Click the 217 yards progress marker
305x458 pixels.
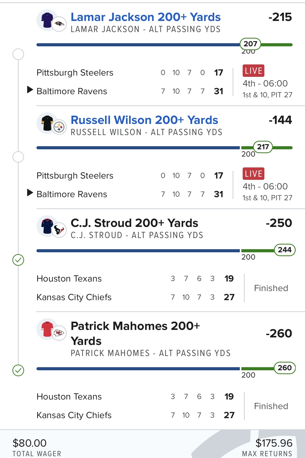(x=263, y=147)
